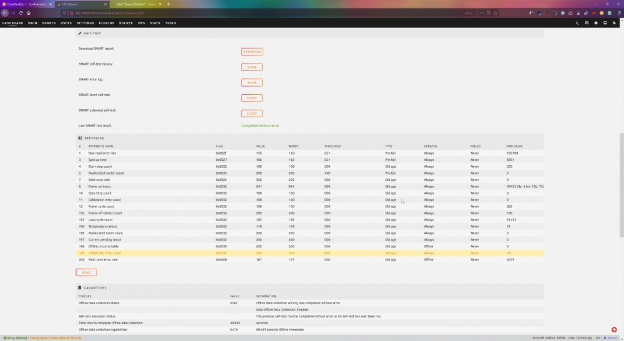Click the monitor icon in Unraid header

pos(605,23)
